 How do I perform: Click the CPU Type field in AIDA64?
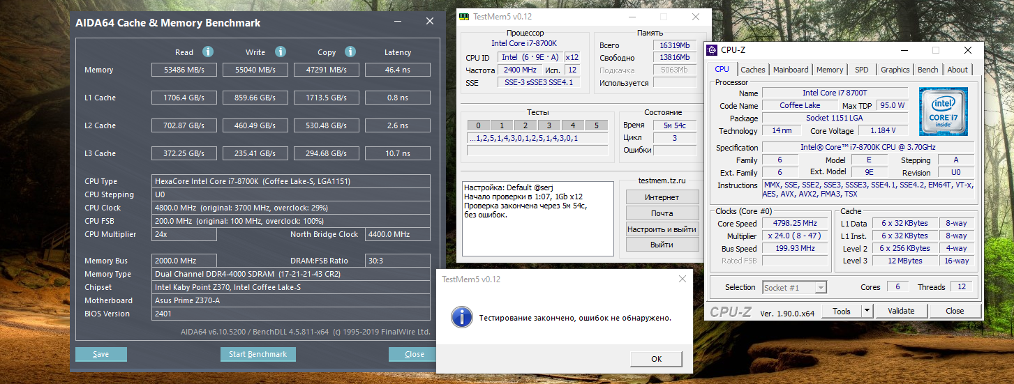(291, 181)
